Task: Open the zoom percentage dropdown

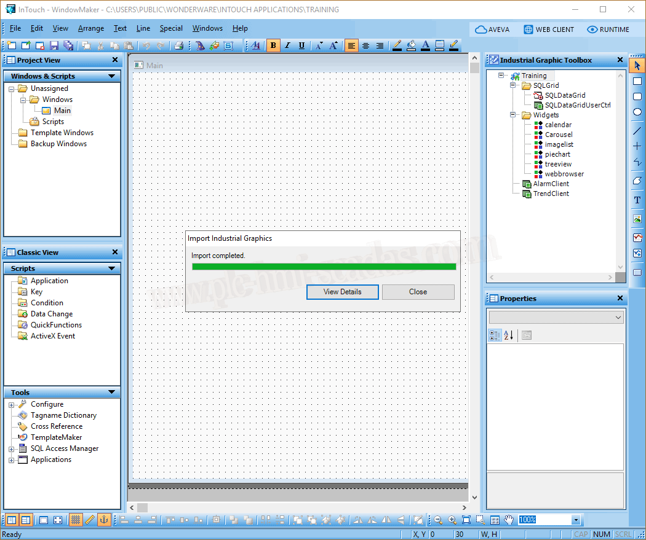Action: pos(576,520)
